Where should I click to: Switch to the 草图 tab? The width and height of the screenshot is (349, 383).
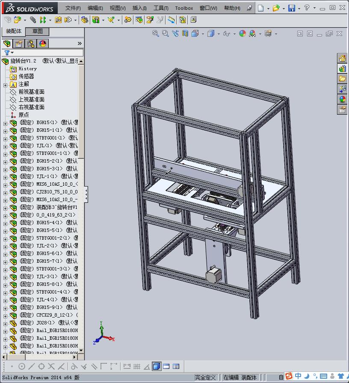pyautogui.click(x=37, y=31)
